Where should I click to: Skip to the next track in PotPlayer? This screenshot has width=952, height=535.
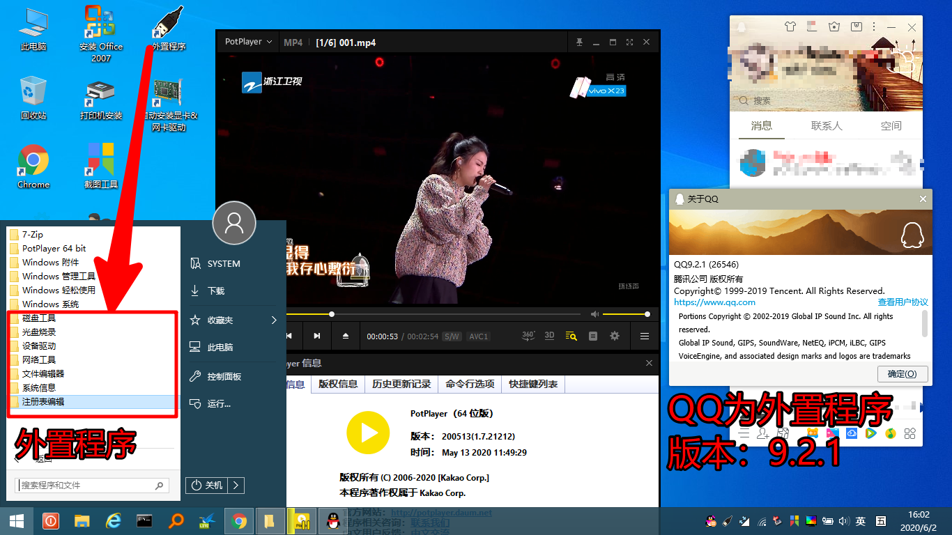pos(317,336)
